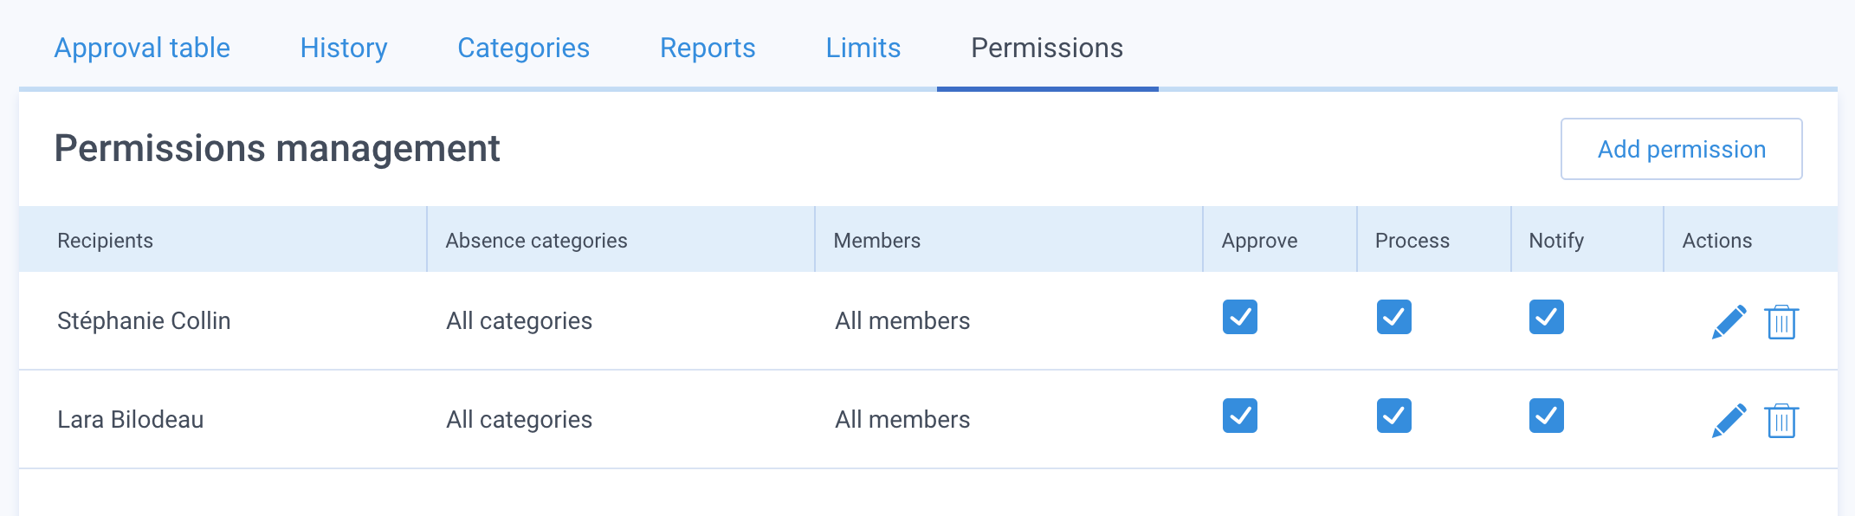Toggle Process checkbox for Lara Bilodeau
This screenshot has height=516, width=1855.
coord(1394,416)
